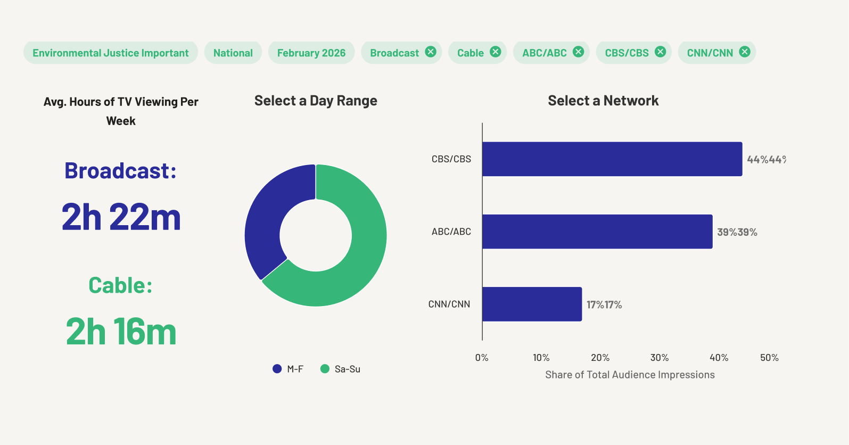
Task: Click the CNN/CNN axis label
Action: click(x=449, y=304)
